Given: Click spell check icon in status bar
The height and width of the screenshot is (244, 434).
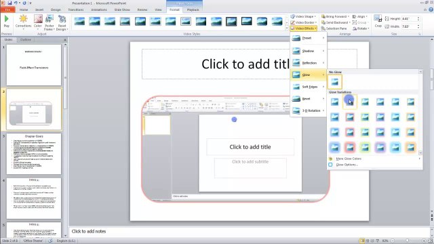Looking at the screenshot, I should pyautogui.click(x=50, y=241).
